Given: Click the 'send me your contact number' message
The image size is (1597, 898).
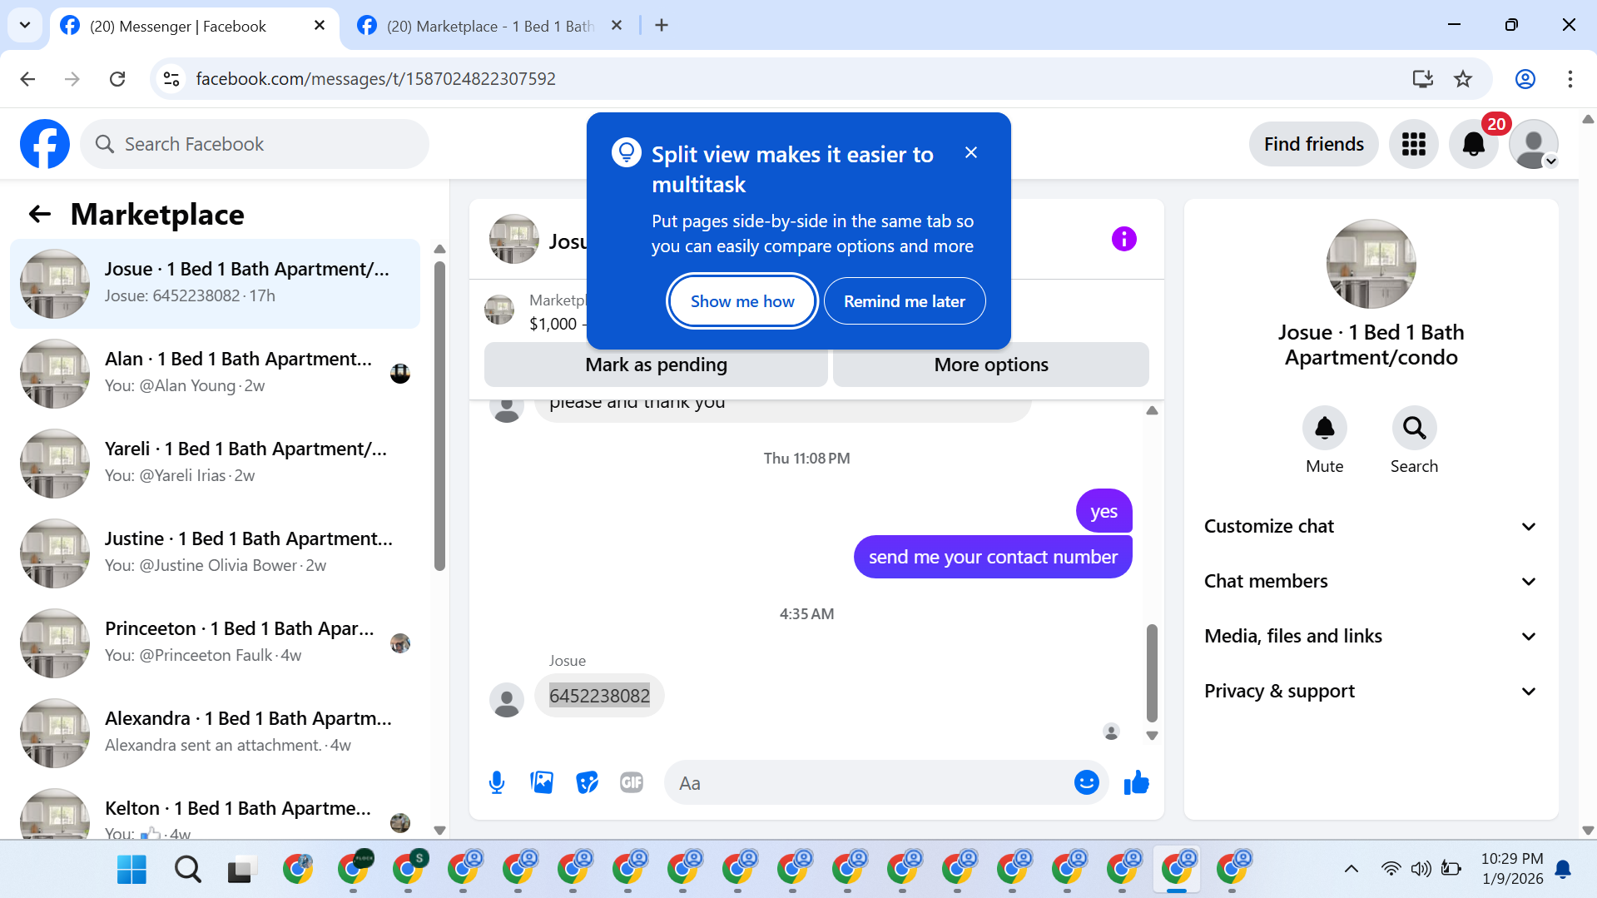Looking at the screenshot, I should [x=993, y=557].
